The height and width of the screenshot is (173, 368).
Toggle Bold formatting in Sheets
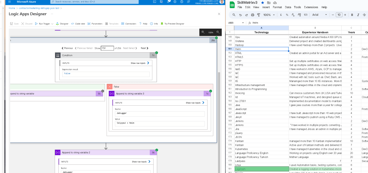[352, 15]
